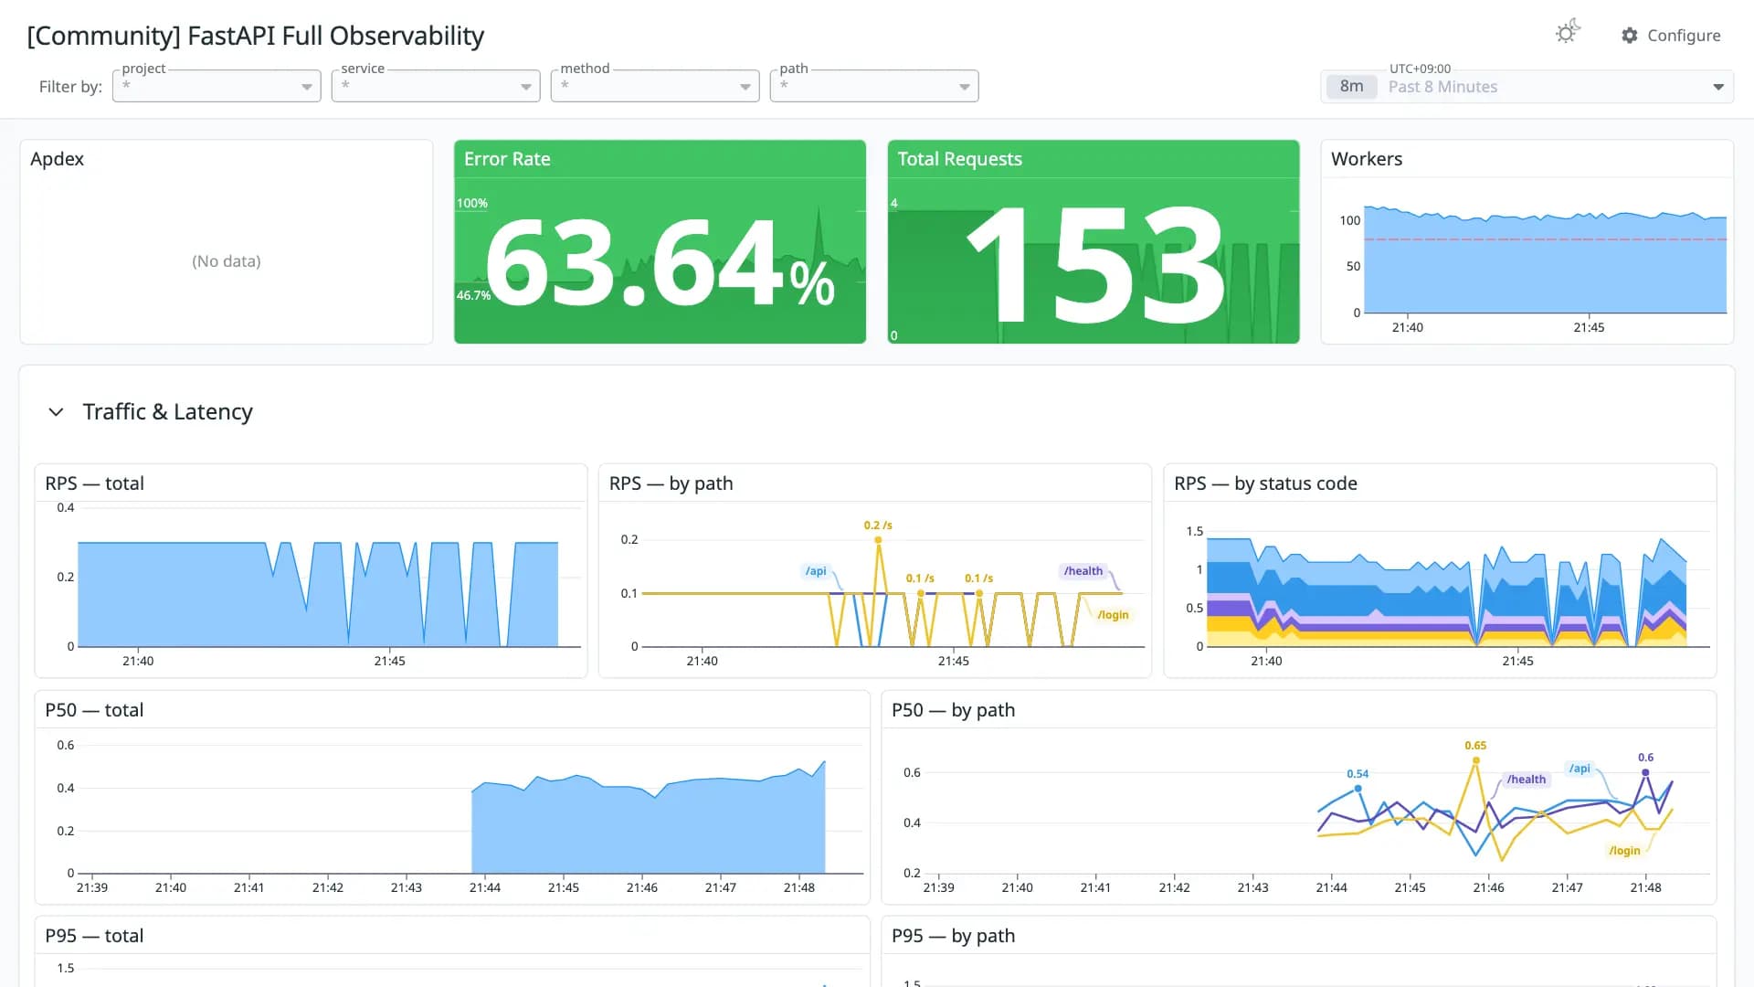Viewport: 1754px width, 987px height.
Task: Open the project filter dropdown
Action: tap(217, 86)
